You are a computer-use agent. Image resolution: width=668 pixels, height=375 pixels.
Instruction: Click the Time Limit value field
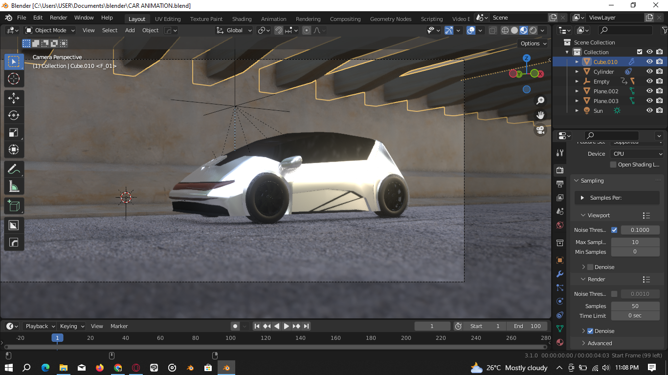click(635, 315)
